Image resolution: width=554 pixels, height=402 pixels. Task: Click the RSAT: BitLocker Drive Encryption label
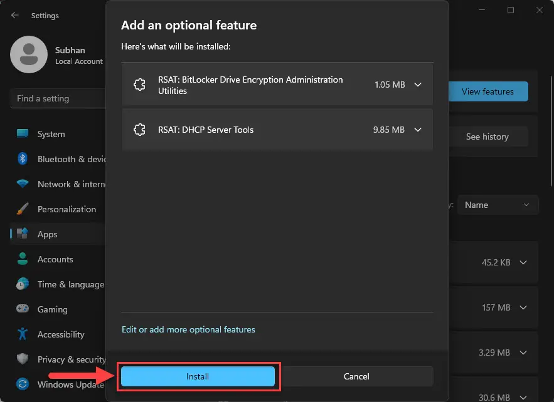250,85
